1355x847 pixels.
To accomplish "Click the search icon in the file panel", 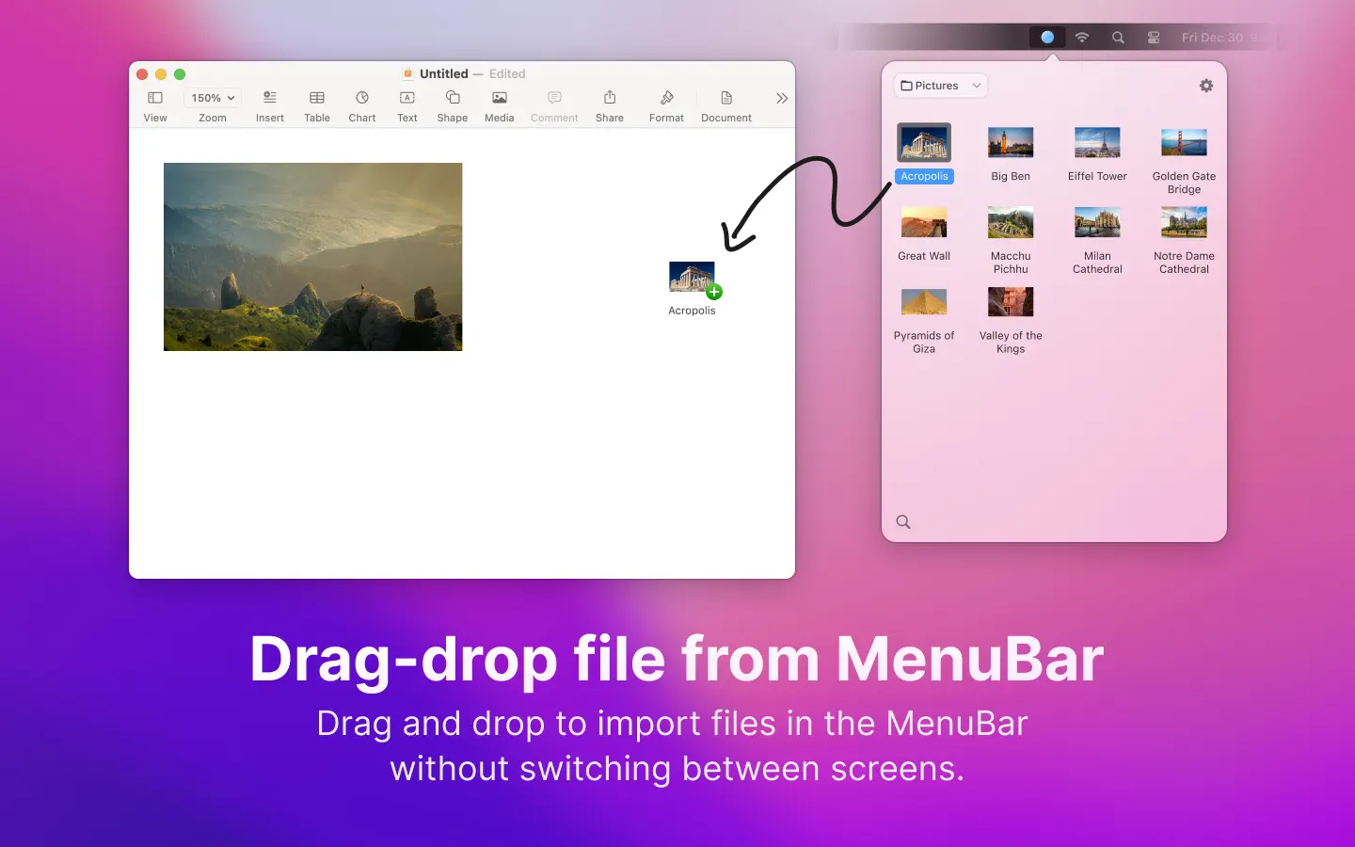I will point(903,522).
